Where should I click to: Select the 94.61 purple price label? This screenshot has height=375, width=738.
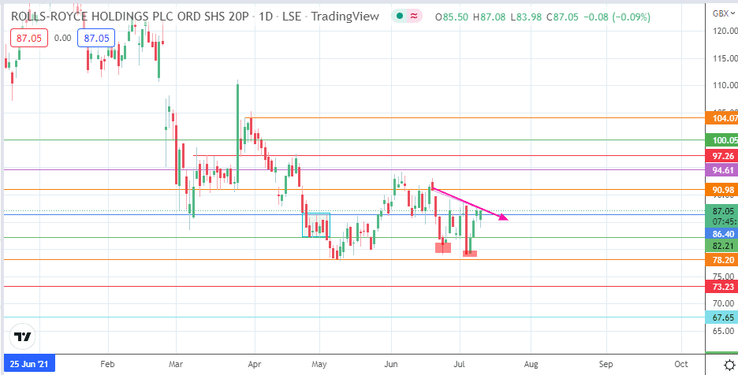(x=721, y=170)
